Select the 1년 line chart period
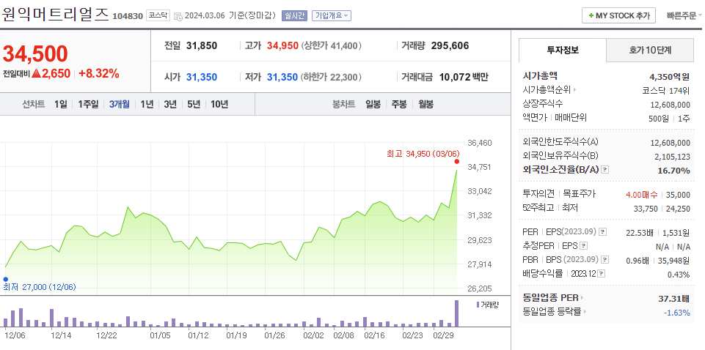This screenshot has width=705, height=350. click(x=147, y=105)
